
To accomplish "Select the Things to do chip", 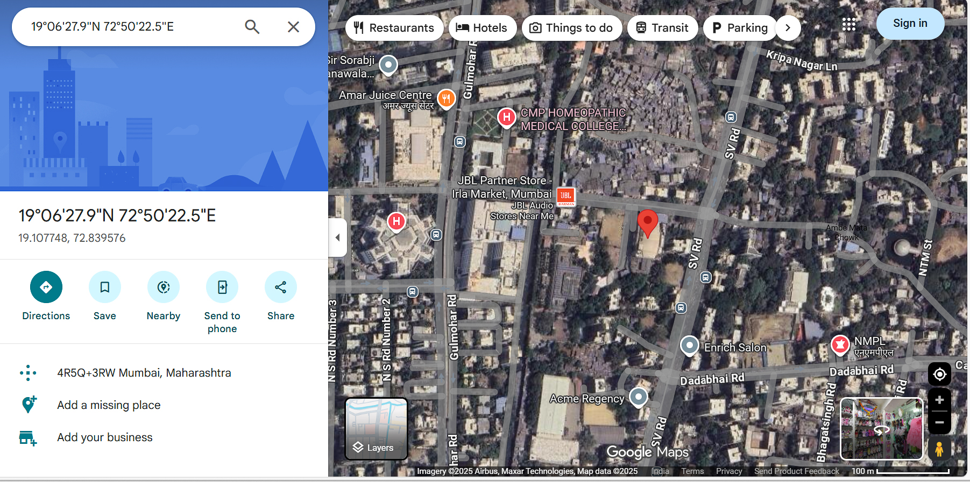I will (x=572, y=28).
